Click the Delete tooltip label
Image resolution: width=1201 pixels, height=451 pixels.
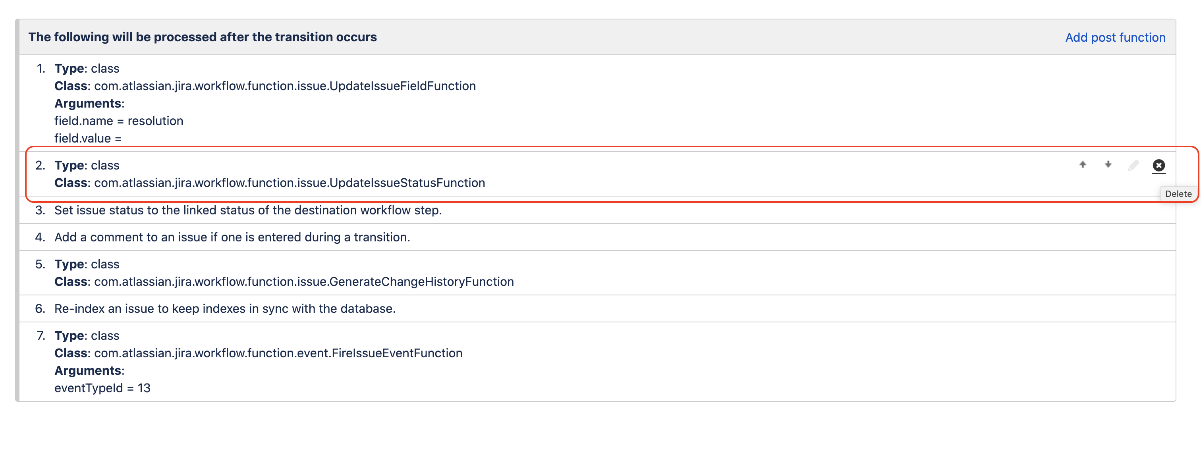click(1178, 194)
